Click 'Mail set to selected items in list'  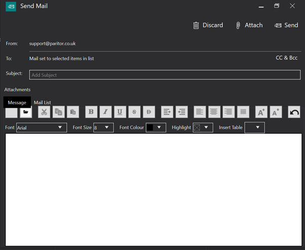point(61,59)
